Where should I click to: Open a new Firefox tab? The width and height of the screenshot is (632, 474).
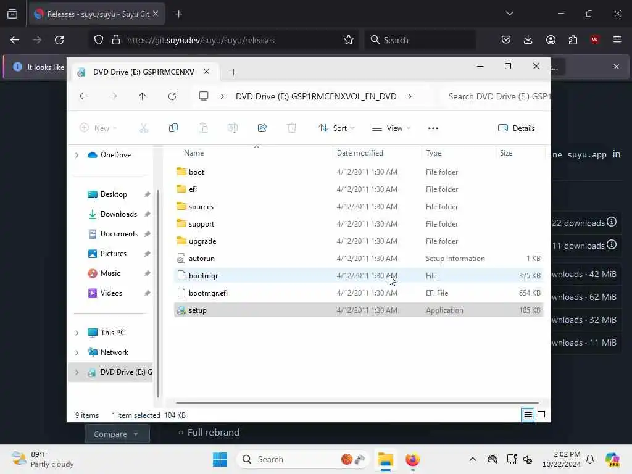click(x=179, y=14)
